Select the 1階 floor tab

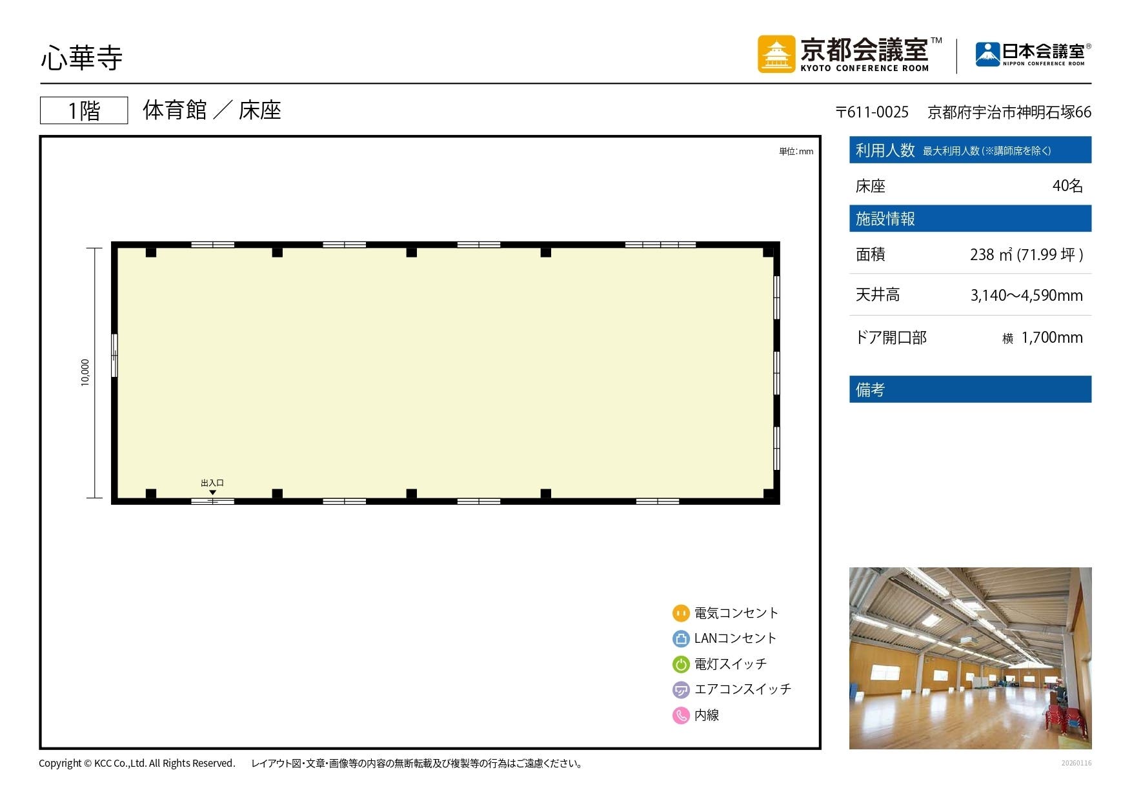pos(83,110)
